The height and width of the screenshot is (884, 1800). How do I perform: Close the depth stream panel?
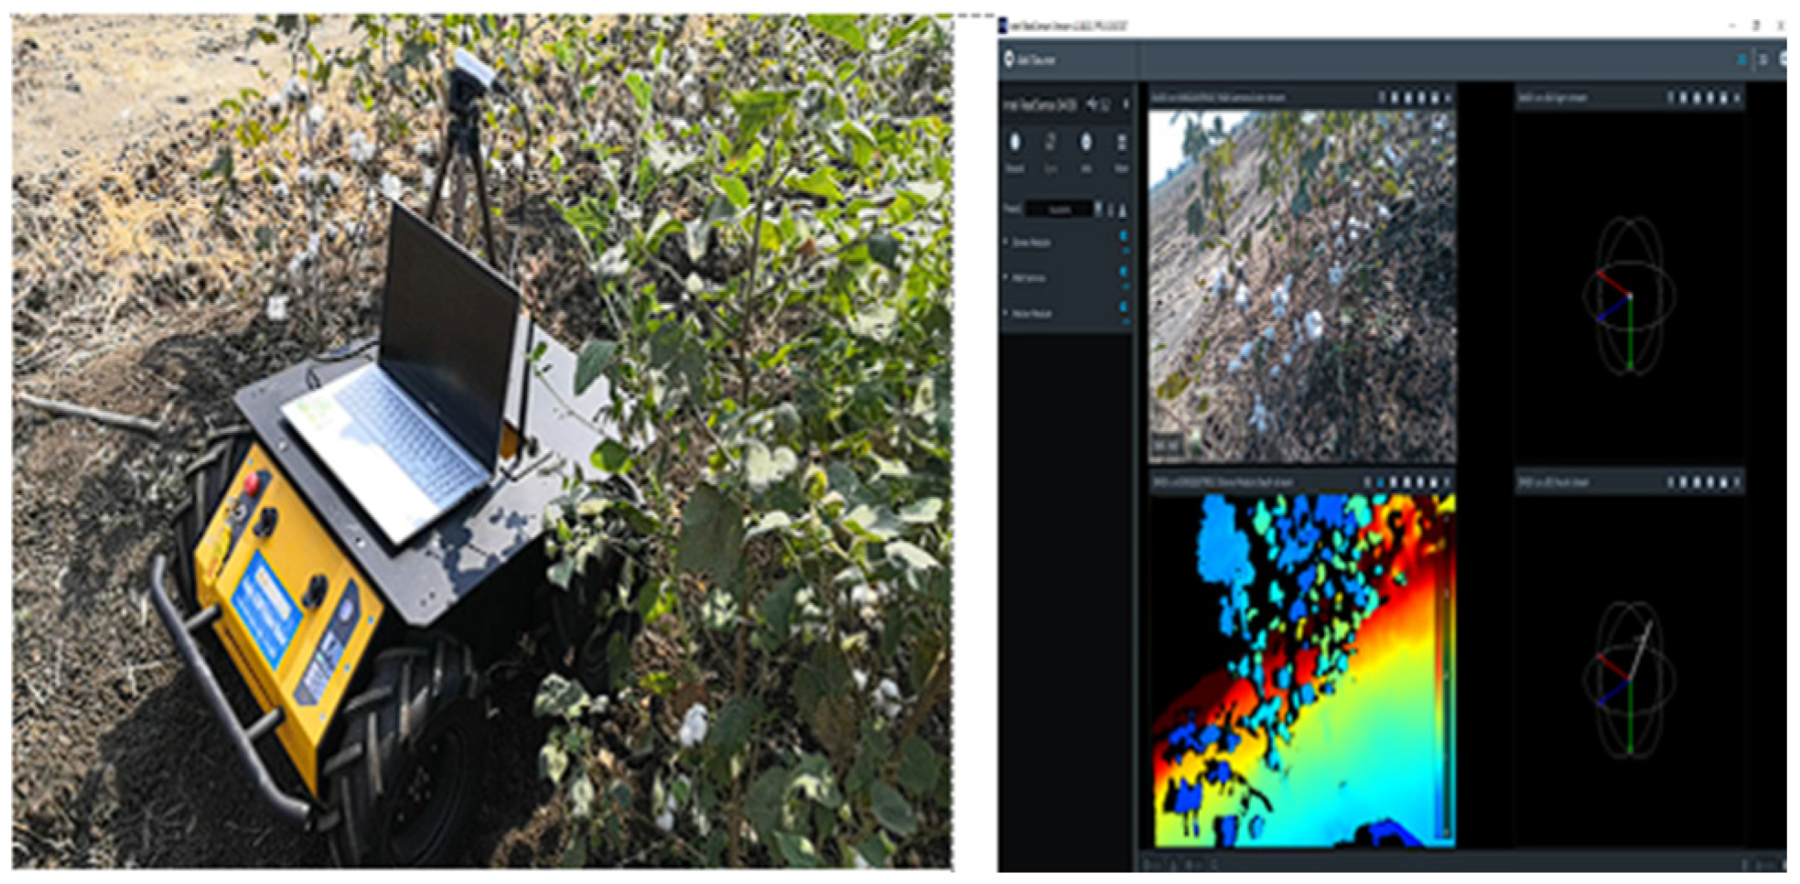click(x=1447, y=482)
